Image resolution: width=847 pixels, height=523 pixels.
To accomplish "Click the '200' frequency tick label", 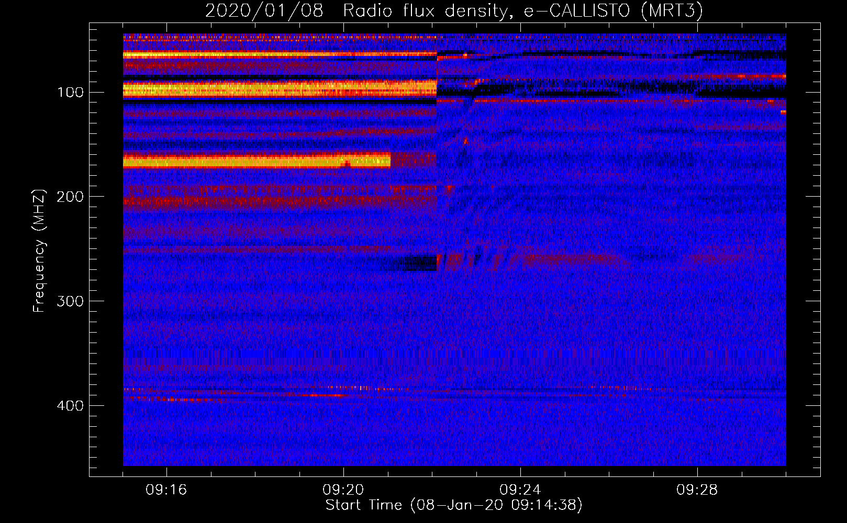I will 70,197.
